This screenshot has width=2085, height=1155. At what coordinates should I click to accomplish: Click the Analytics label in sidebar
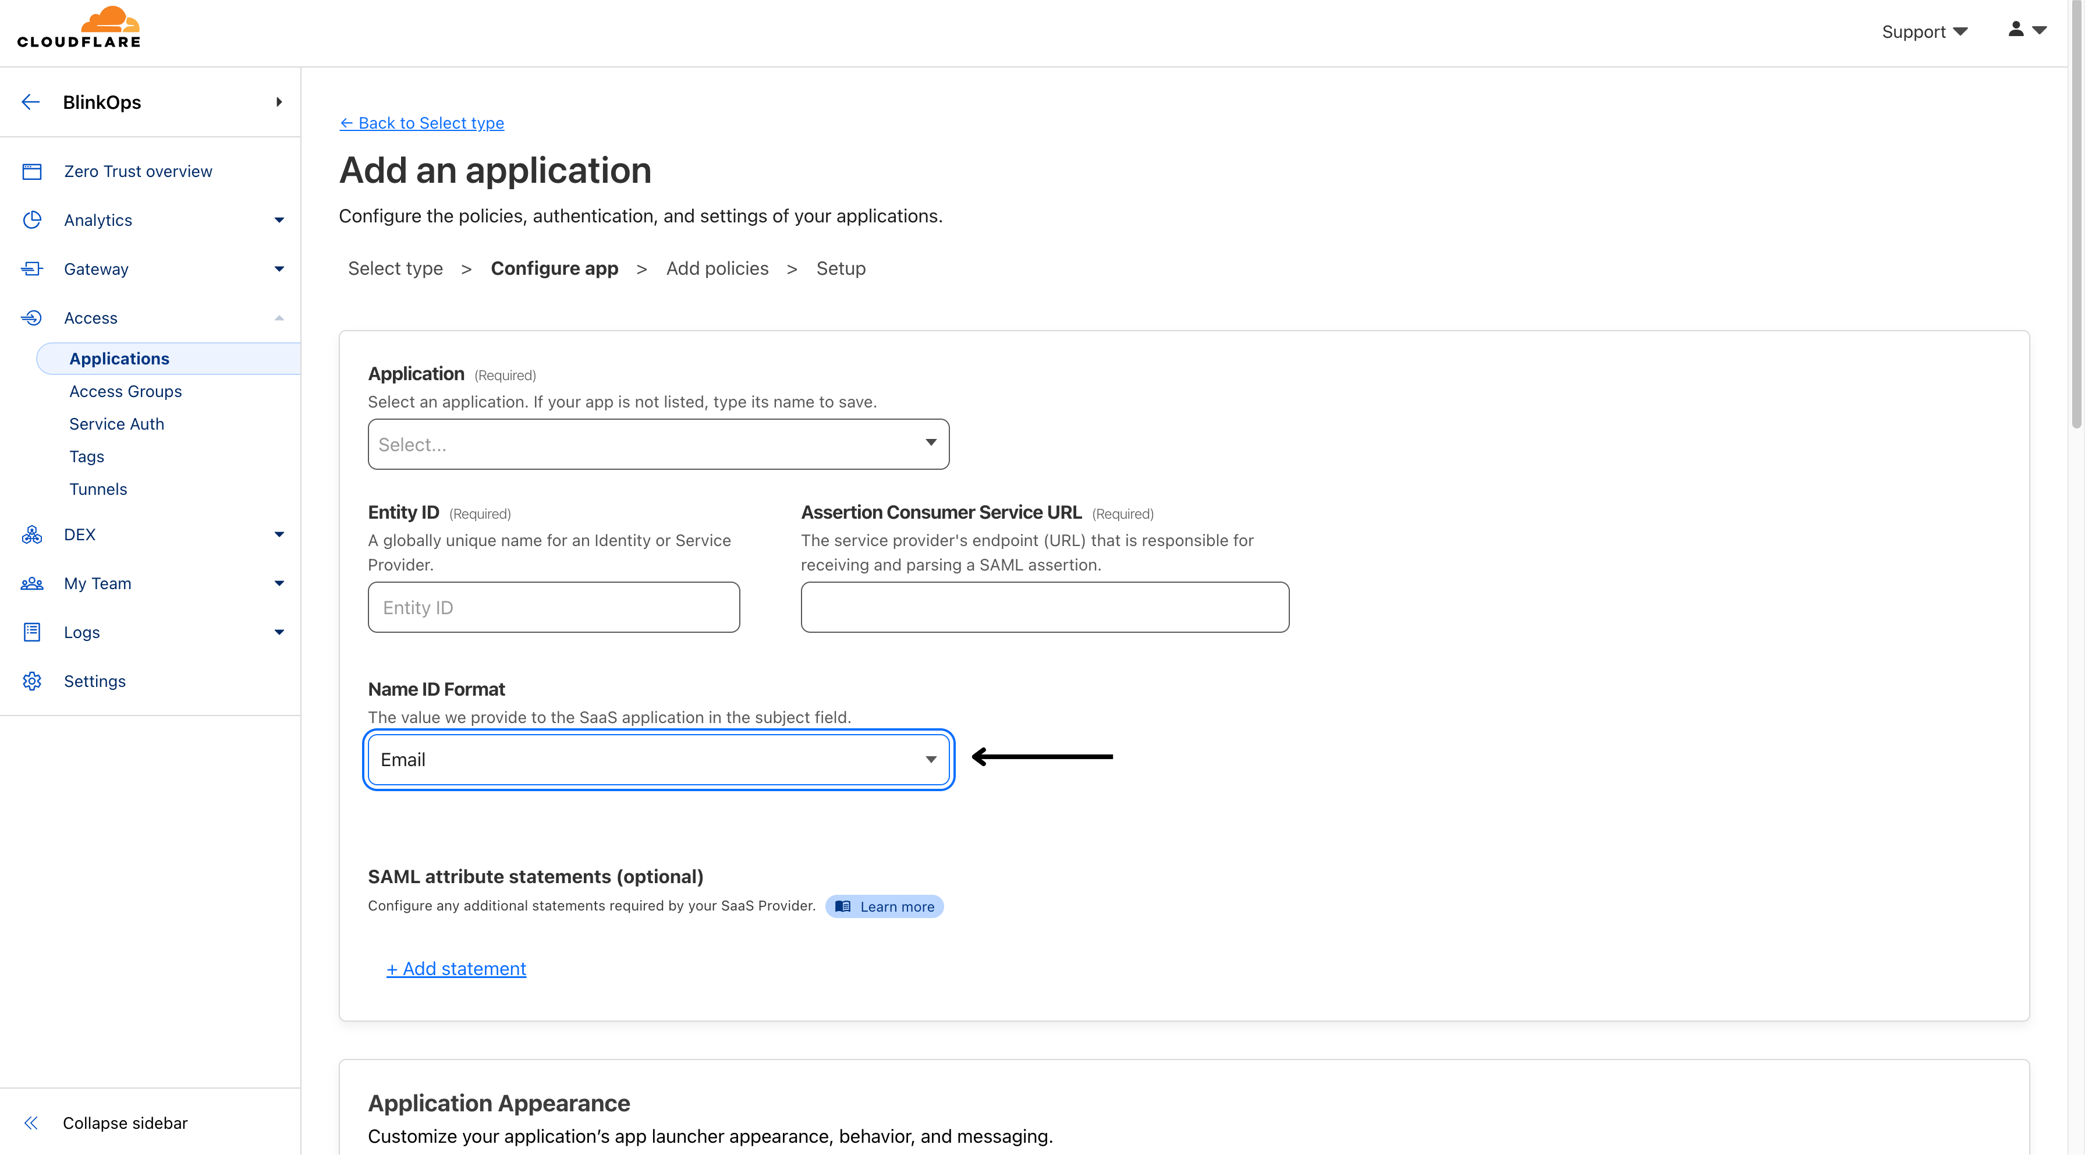(98, 220)
